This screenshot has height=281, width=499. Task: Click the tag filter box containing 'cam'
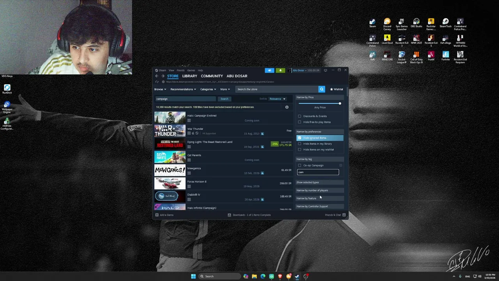click(x=318, y=172)
